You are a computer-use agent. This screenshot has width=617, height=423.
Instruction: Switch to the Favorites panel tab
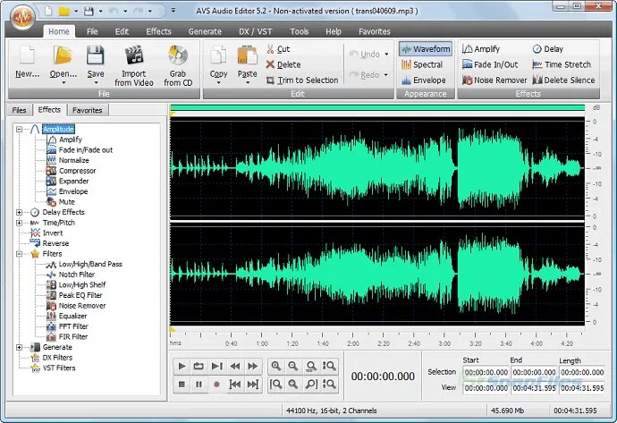[x=88, y=110]
